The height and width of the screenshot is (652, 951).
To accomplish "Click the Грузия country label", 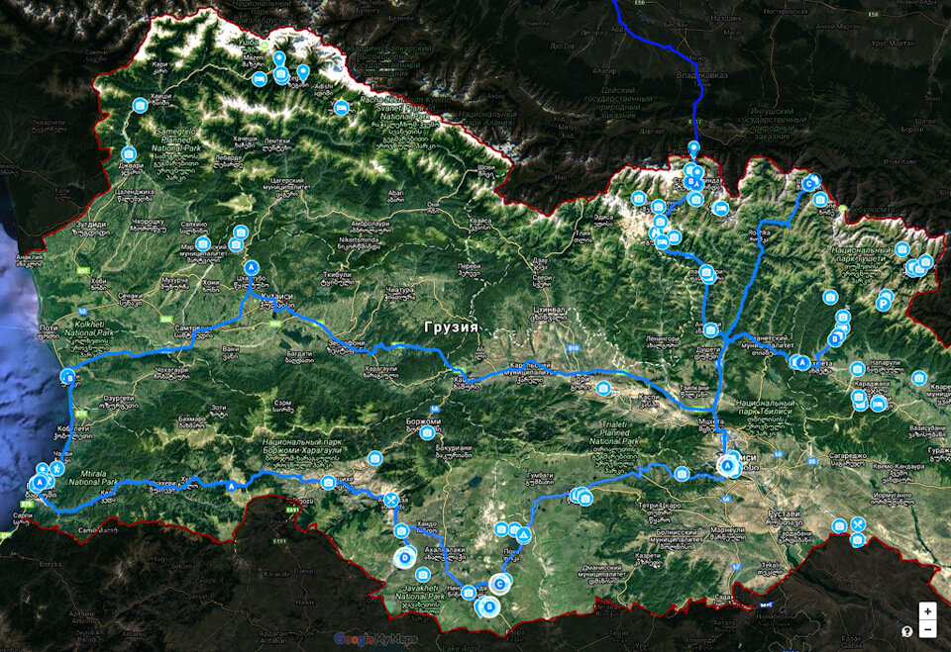I will [x=452, y=327].
